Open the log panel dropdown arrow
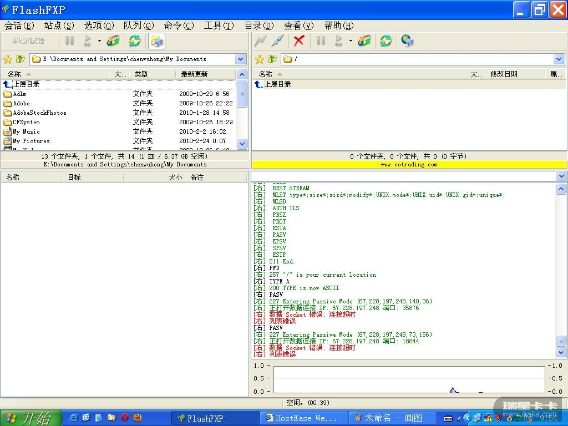This screenshot has height=426, width=568. pos(561,176)
